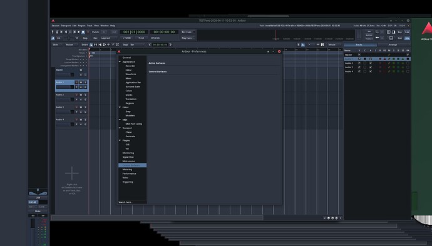The image size is (432, 246).
Task: Click the go-to-end transport icon
Action: pos(66,32)
